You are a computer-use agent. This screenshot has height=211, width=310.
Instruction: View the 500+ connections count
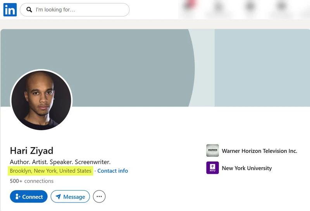coord(32,181)
